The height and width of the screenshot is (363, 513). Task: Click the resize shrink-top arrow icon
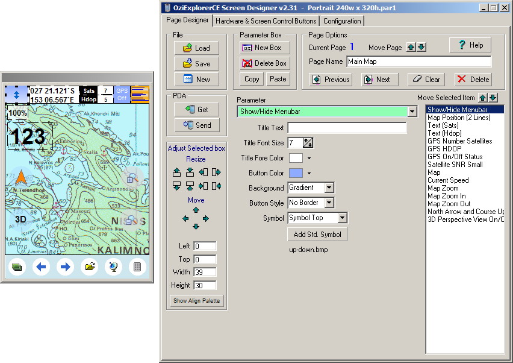[x=190, y=172]
